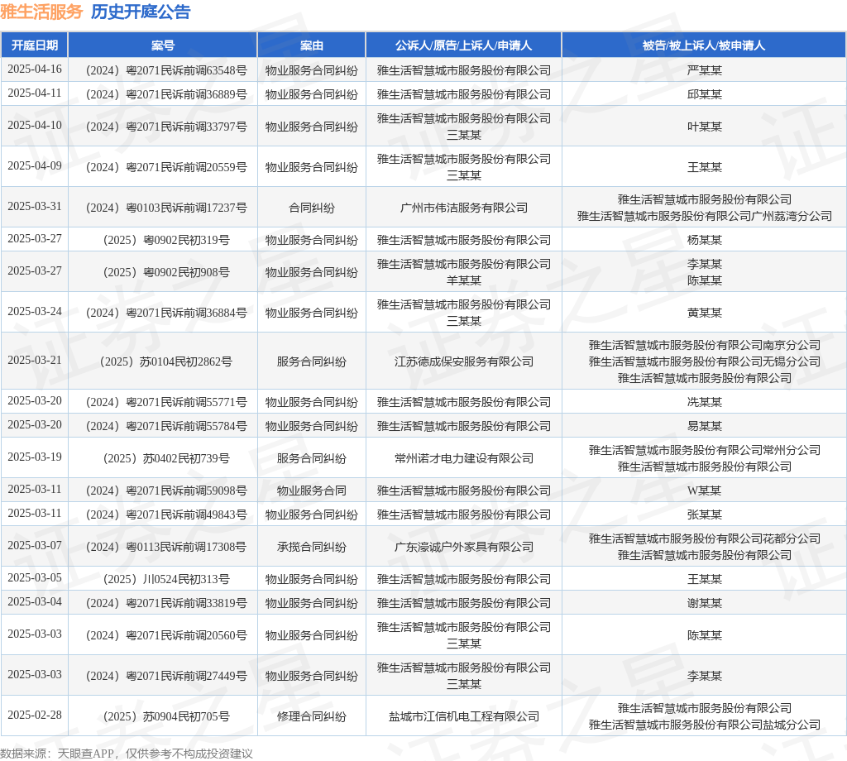
Task: Click defendant name 杨某某
Action: [705, 240]
